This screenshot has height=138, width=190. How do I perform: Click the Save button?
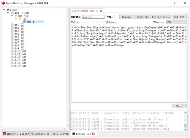coord(179,106)
